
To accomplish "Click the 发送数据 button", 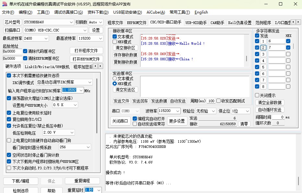I will [x=159, y=101].
